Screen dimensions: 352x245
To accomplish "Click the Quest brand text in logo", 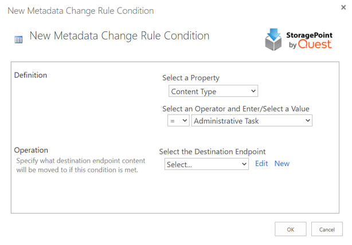I will (314, 45).
